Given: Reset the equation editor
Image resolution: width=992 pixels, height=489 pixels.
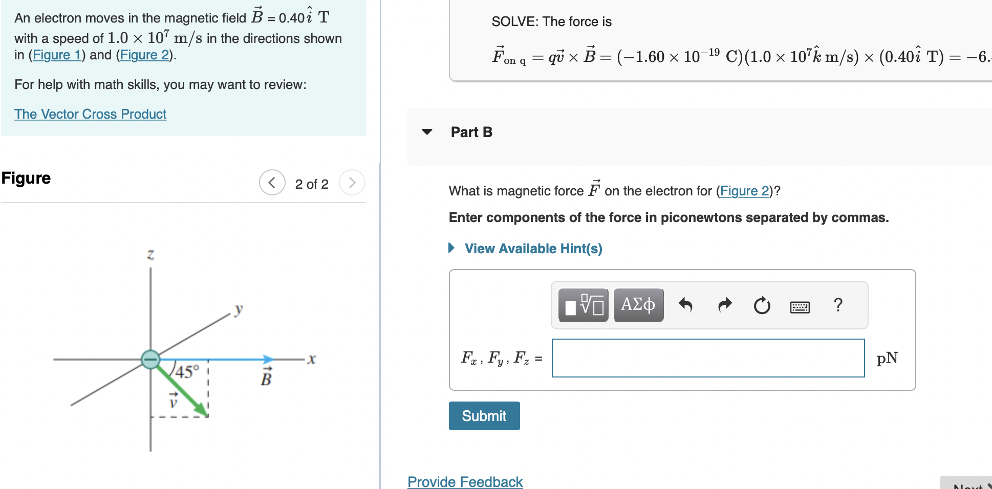Looking at the screenshot, I should tap(762, 306).
